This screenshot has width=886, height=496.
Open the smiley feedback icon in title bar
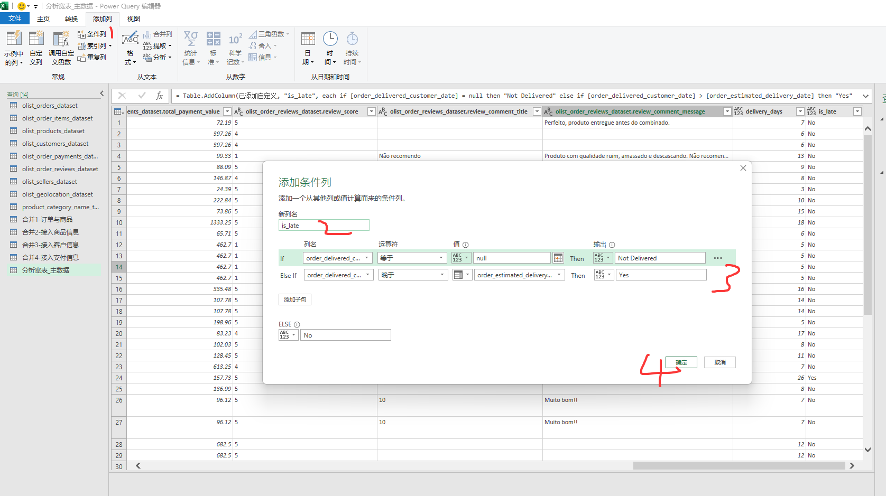pyautogui.click(x=22, y=6)
